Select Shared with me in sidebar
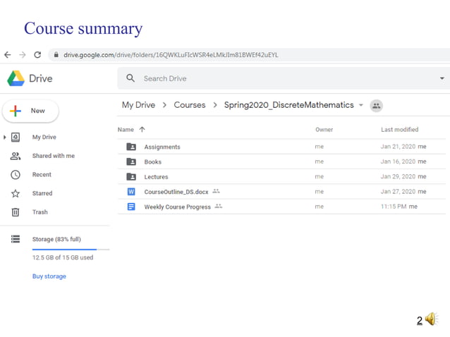450x337 pixels. pos(53,156)
